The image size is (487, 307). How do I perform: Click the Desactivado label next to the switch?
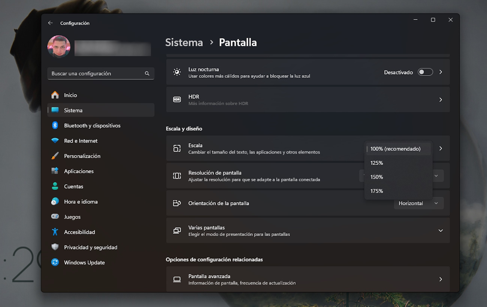click(398, 72)
